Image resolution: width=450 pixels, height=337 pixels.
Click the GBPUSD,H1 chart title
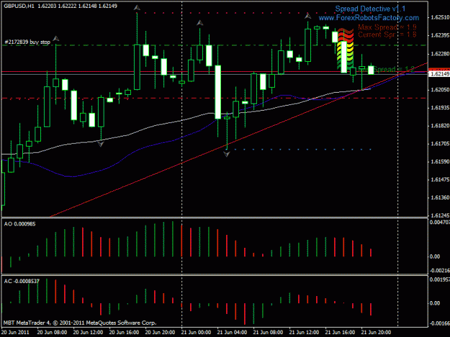pos(19,6)
